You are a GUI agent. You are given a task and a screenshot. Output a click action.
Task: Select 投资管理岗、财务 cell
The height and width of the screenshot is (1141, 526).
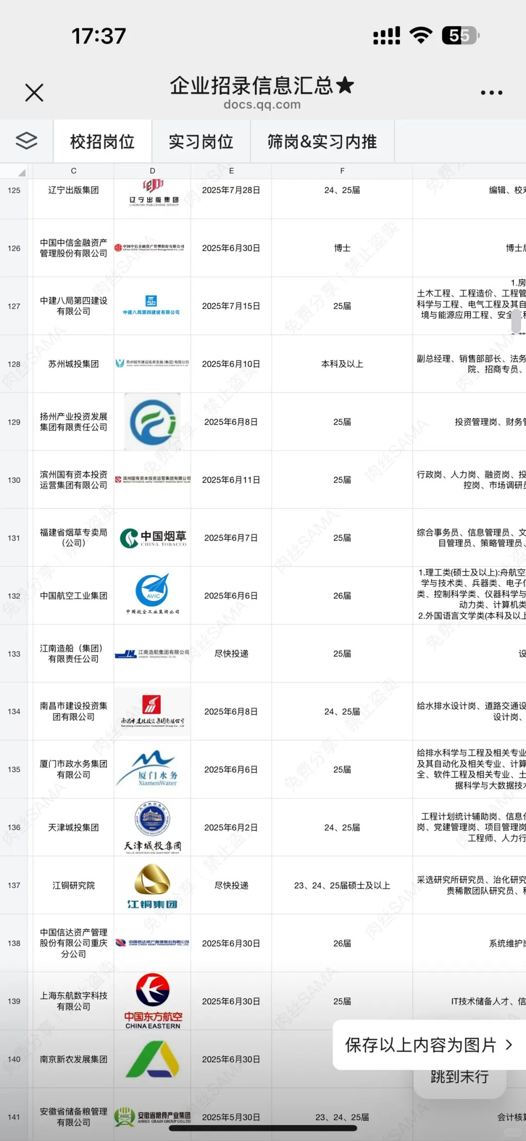pyautogui.click(x=470, y=422)
